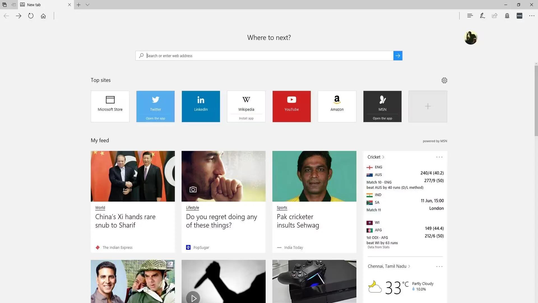Click Install app under Wikipedia
The height and width of the screenshot is (303, 538).
coord(246,118)
